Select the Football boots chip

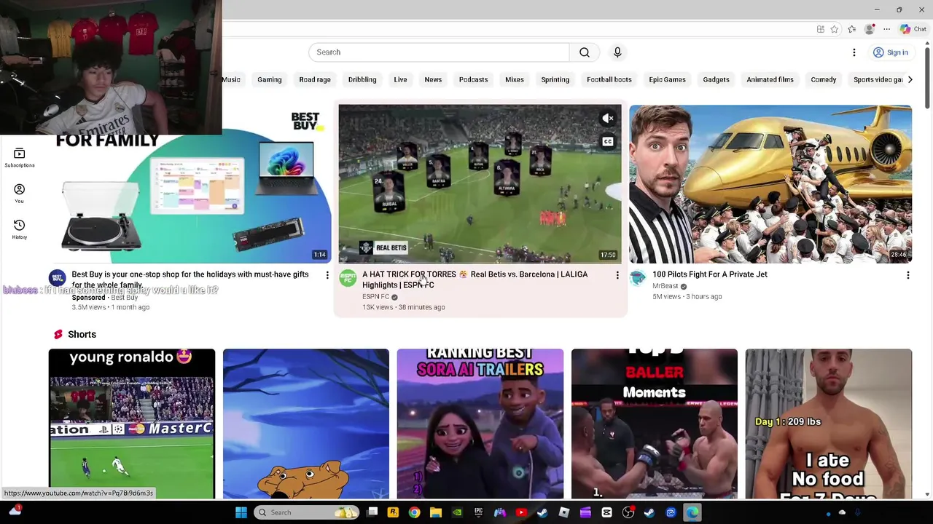click(609, 79)
